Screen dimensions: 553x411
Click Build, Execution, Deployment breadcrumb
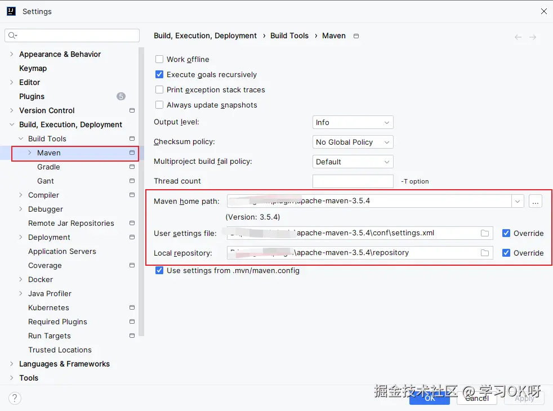coord(205,35)
